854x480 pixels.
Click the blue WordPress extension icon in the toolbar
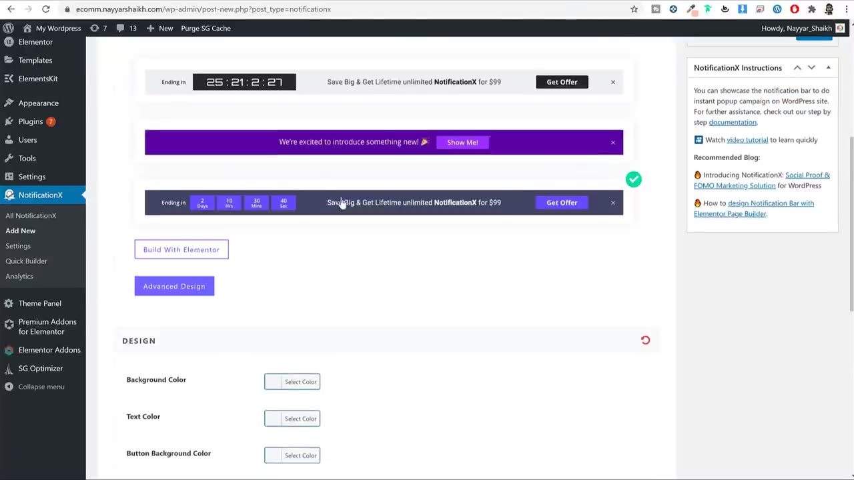coord(777,9)
